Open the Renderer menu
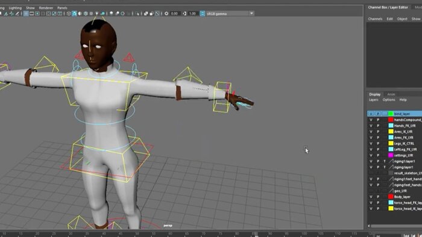Screen dimensions: 422x237 pyautogui.click(x=46, y=8)
